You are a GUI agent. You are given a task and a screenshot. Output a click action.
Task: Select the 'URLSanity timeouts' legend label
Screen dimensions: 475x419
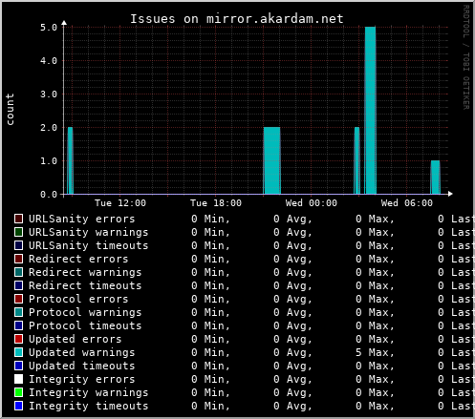coord(89,245)
